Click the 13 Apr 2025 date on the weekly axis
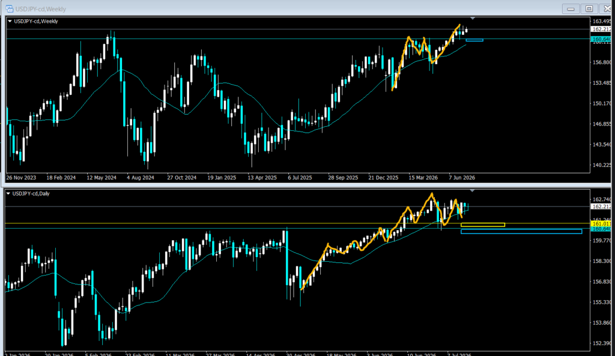This screenshot has height=356, width=615. (262, 178)
